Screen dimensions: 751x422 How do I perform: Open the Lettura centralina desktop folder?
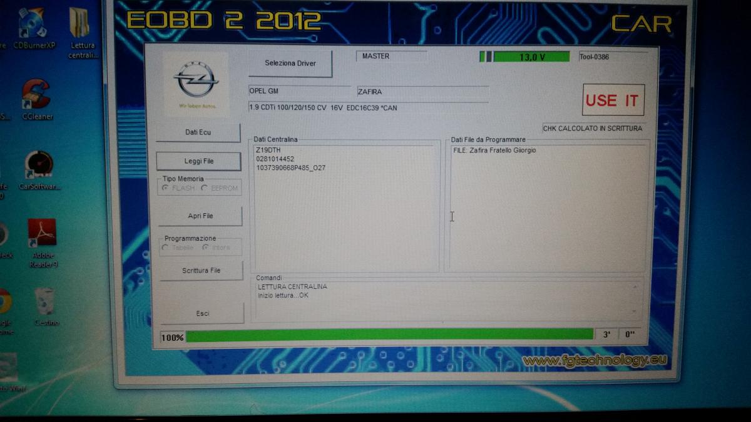tap(82, 33)
